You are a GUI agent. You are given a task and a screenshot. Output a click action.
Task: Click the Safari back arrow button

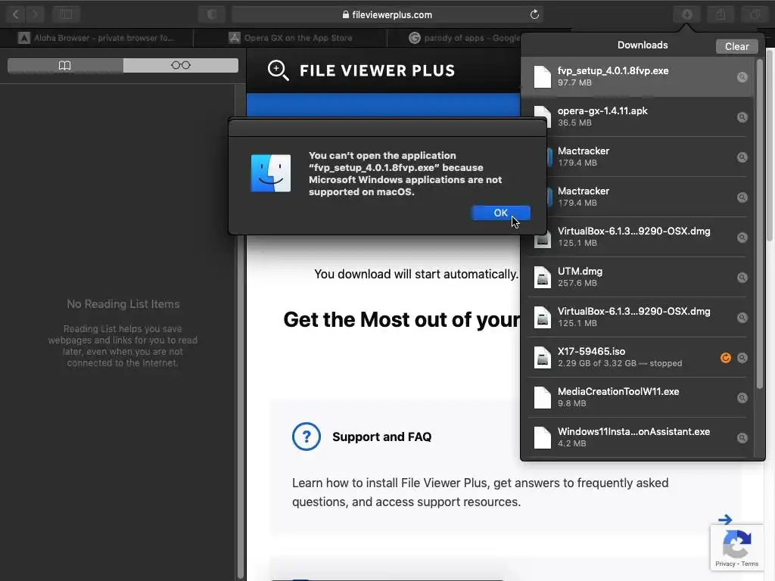[16, 14]
